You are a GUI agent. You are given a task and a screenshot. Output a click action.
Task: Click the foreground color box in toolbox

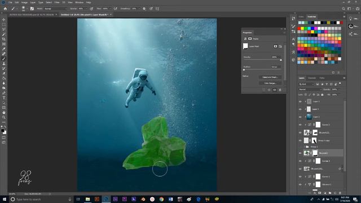tap(2, 130)
